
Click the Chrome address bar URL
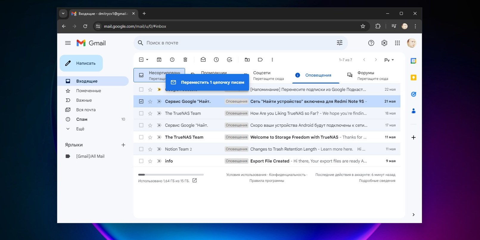135,26
